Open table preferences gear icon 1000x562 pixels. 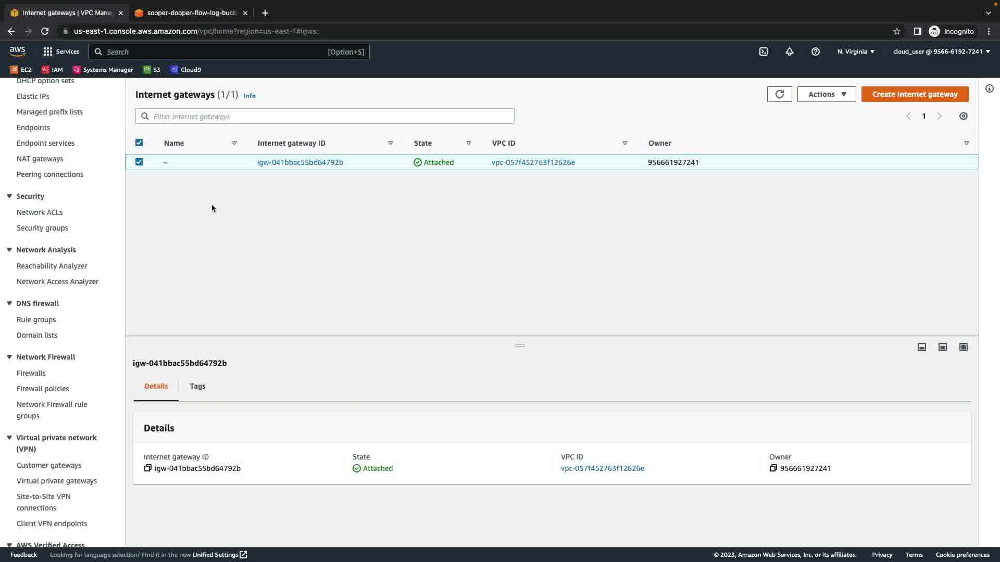coord(964,117)
